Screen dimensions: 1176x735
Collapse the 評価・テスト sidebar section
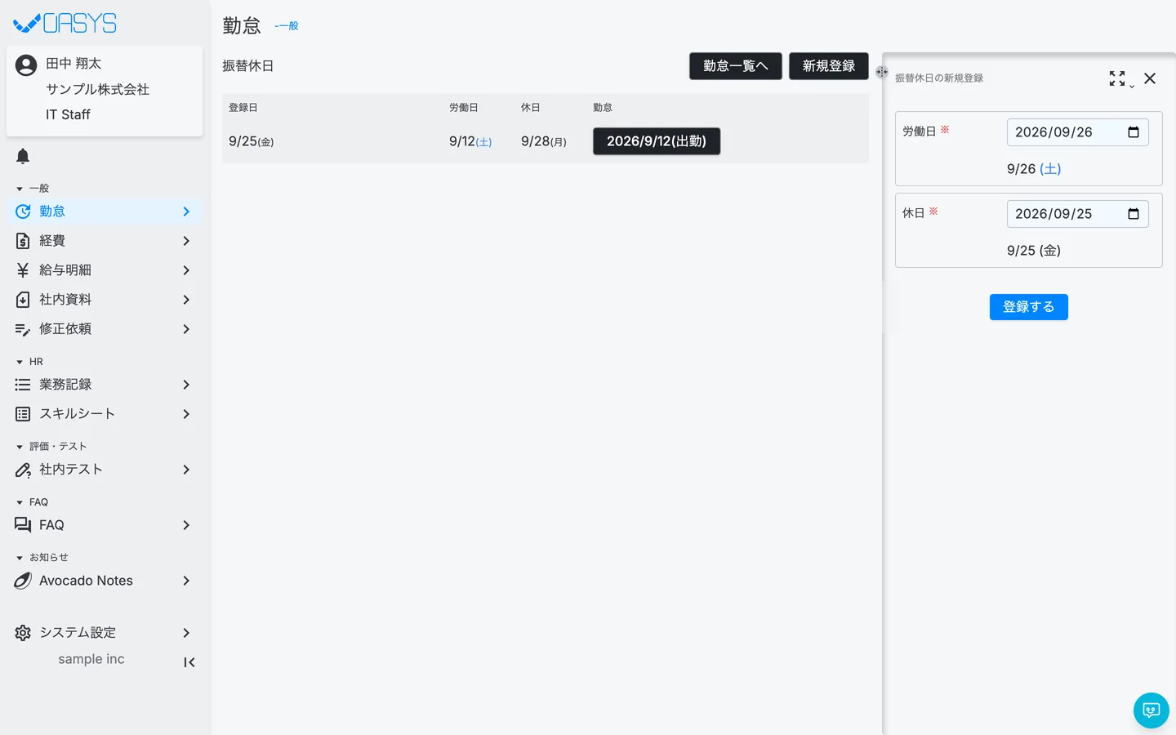[x=51, y=447]
